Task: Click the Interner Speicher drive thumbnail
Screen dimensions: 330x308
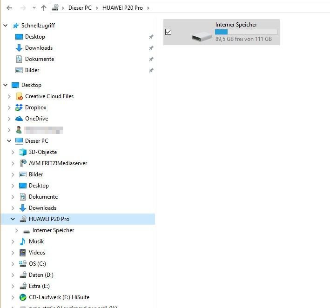Action: tap(202, 36)
